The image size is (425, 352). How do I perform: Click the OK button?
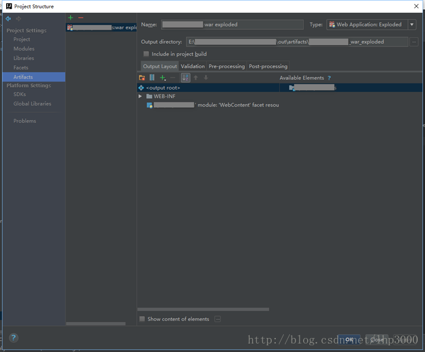(349, 339)
